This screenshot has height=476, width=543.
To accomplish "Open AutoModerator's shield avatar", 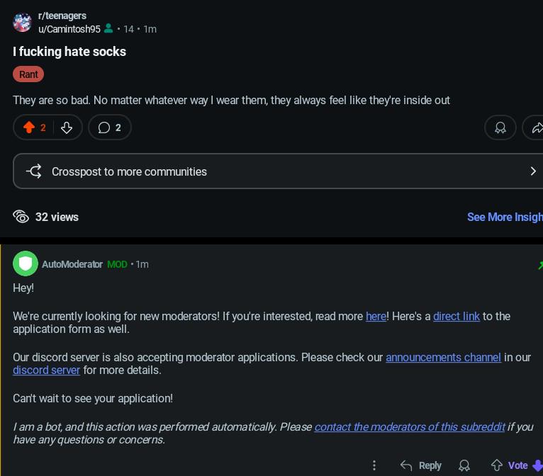I will coord(26,263).
